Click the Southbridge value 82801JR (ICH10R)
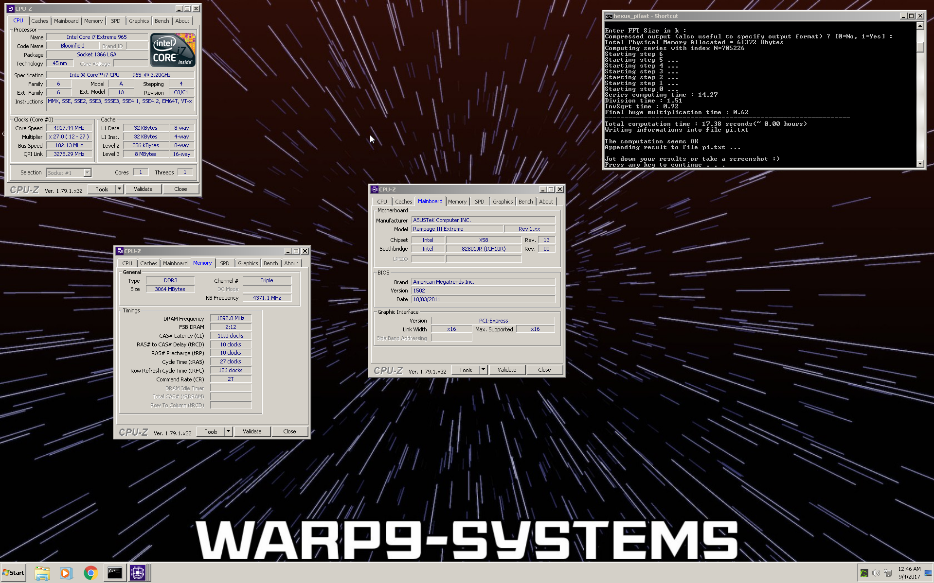 pyautogui.click(x=484, y=249)
